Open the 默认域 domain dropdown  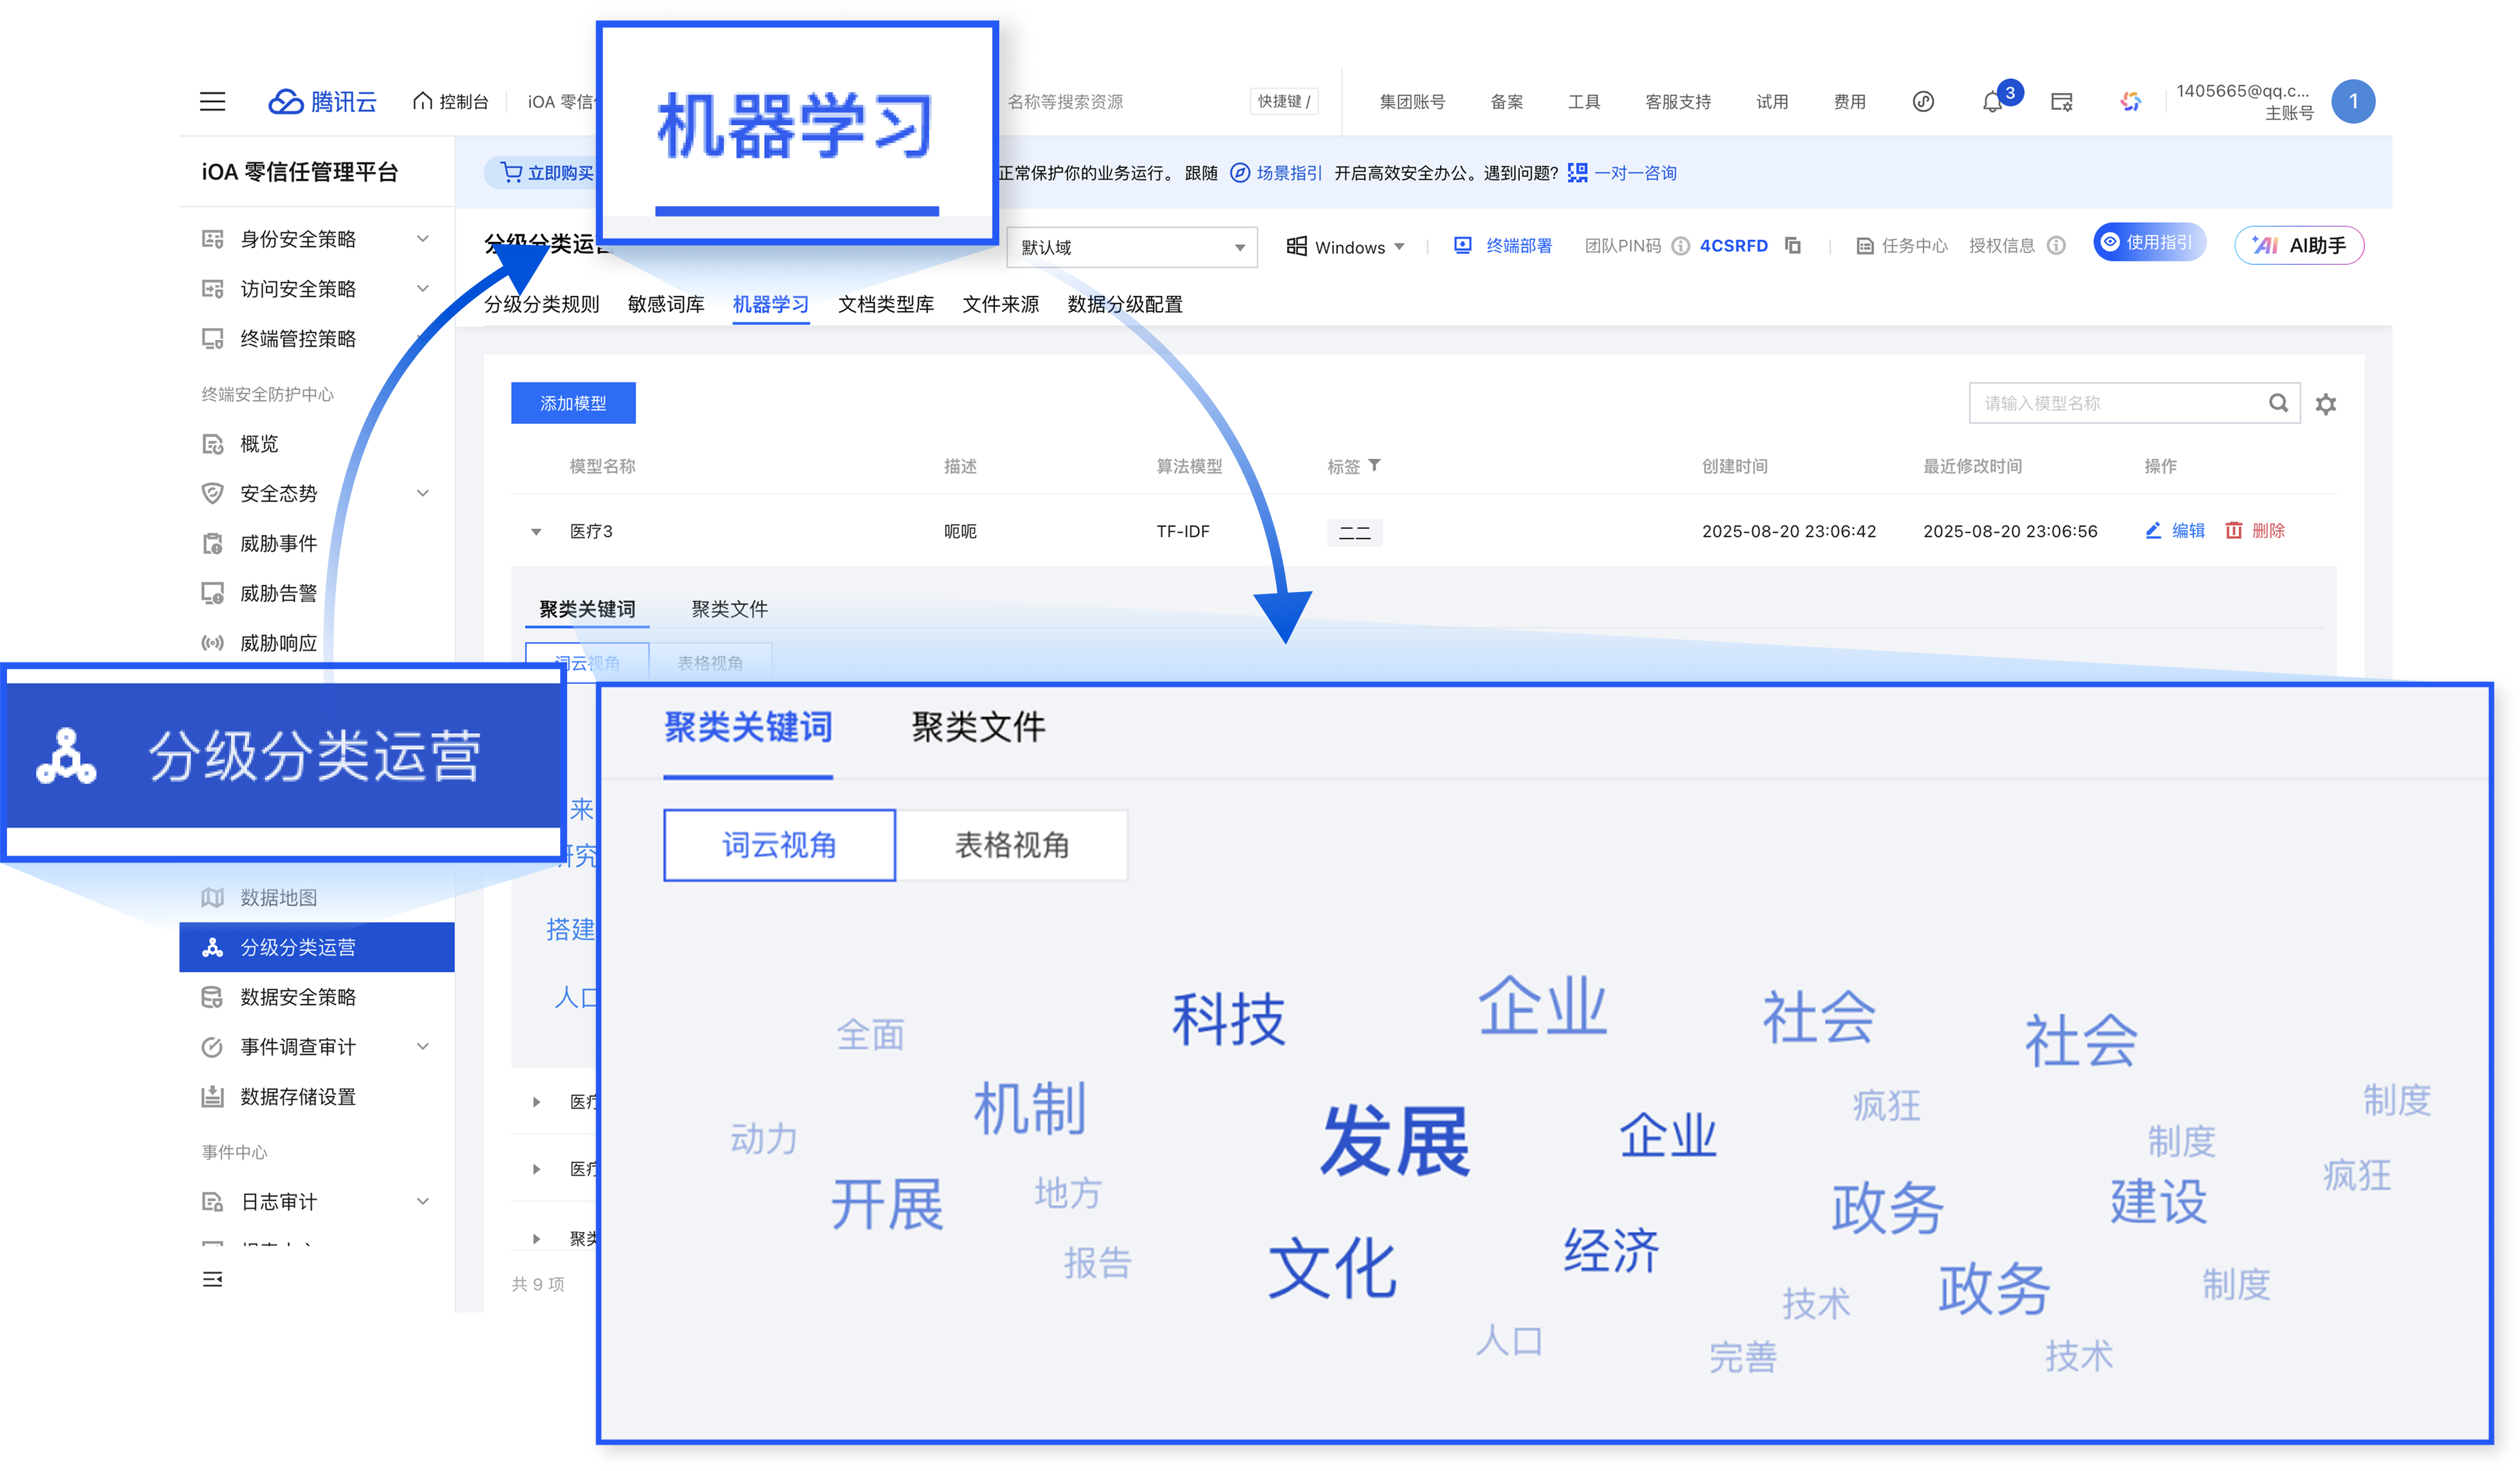point(1131,247)
